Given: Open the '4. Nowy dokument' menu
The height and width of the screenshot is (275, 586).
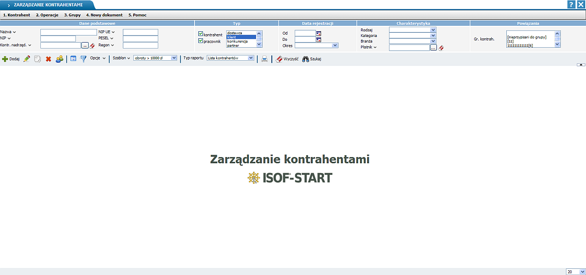Looking at the screenshot, I should [x=104, y=15].
